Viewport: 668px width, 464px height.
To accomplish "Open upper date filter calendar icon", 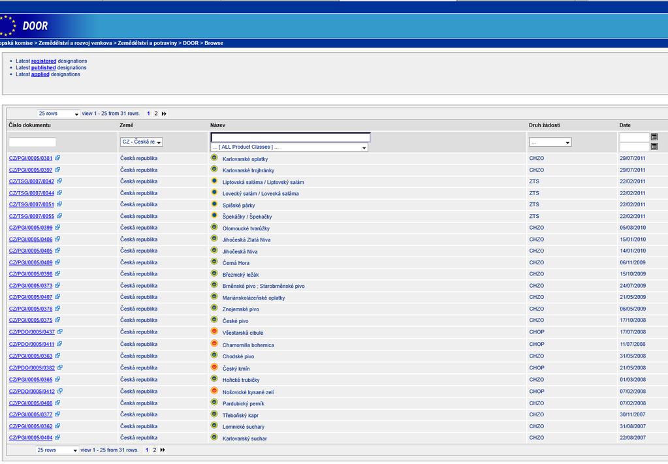I will point(654,136).
